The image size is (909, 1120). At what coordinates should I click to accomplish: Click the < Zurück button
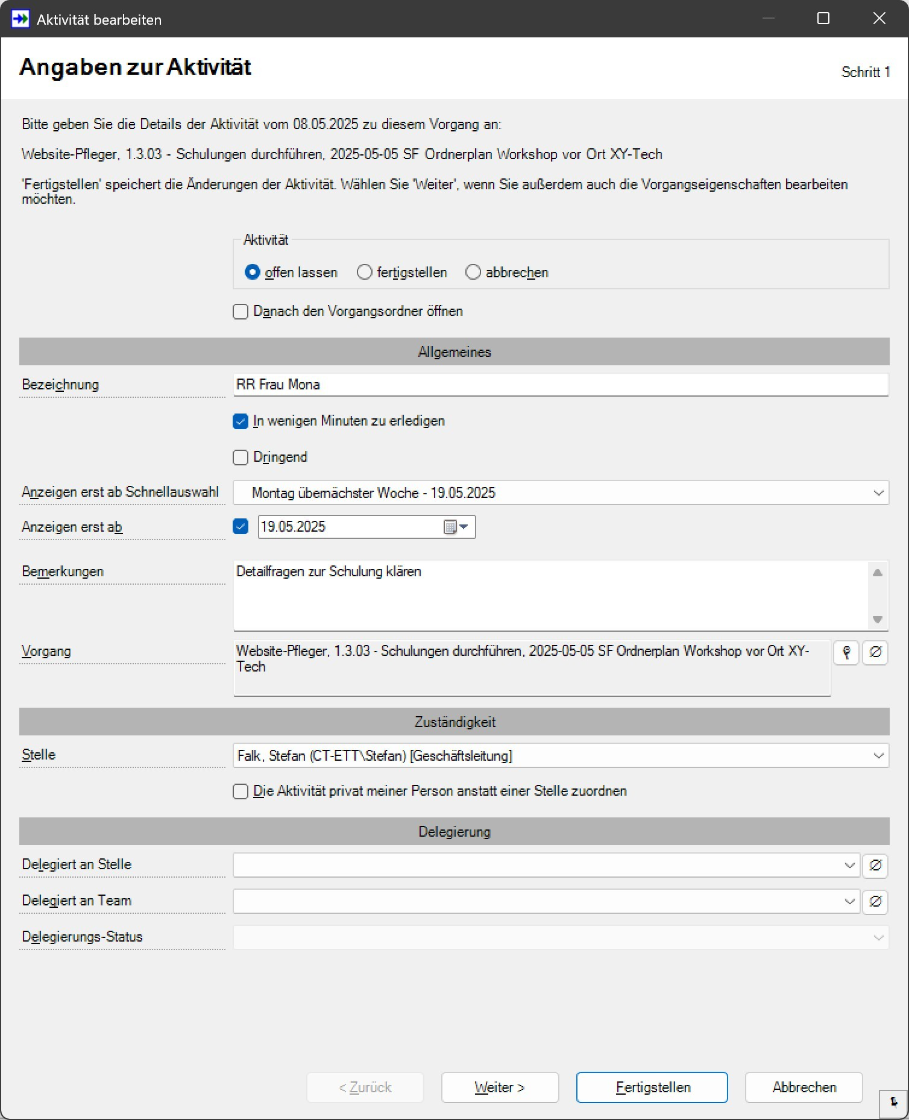point(365,1087)
